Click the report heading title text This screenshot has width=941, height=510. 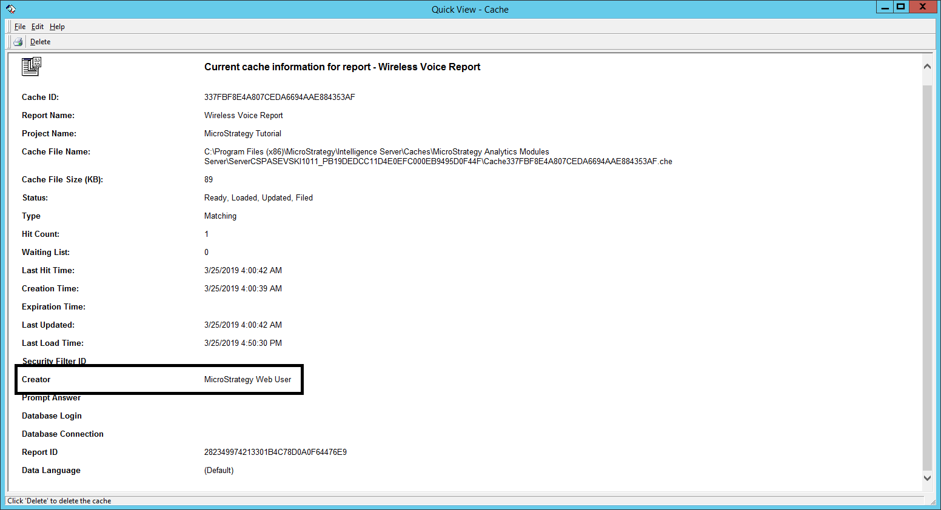[x=342, y=67]
